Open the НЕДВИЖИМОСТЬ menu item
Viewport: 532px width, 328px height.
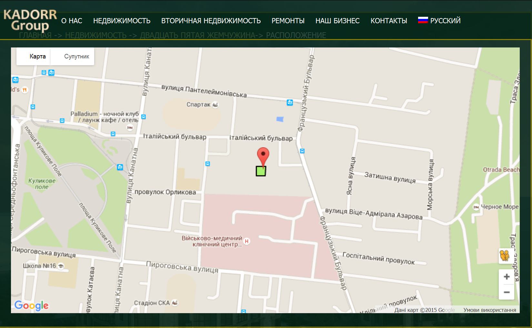coord(122,21)
